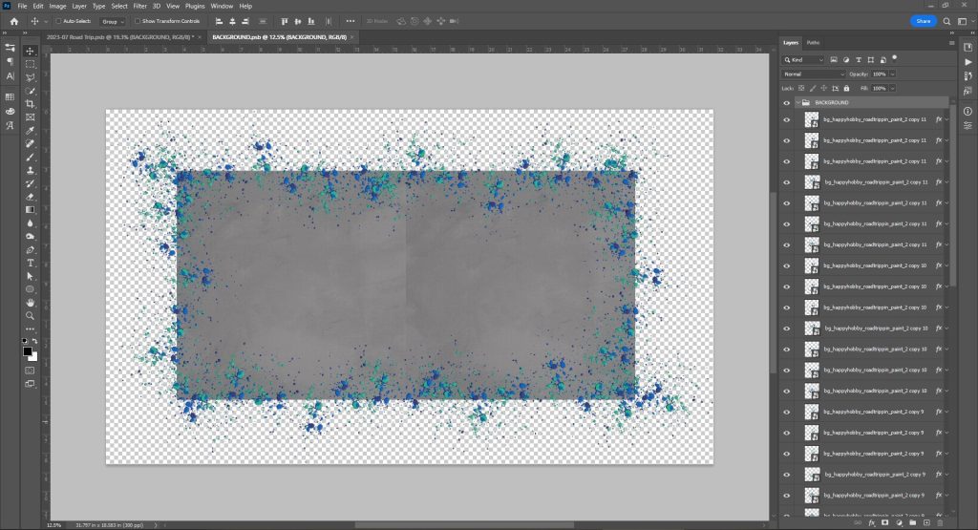Screen dimensions: 978x530
Task: Hide the BACKGROUND group layer
Action: tap(786, 102)
